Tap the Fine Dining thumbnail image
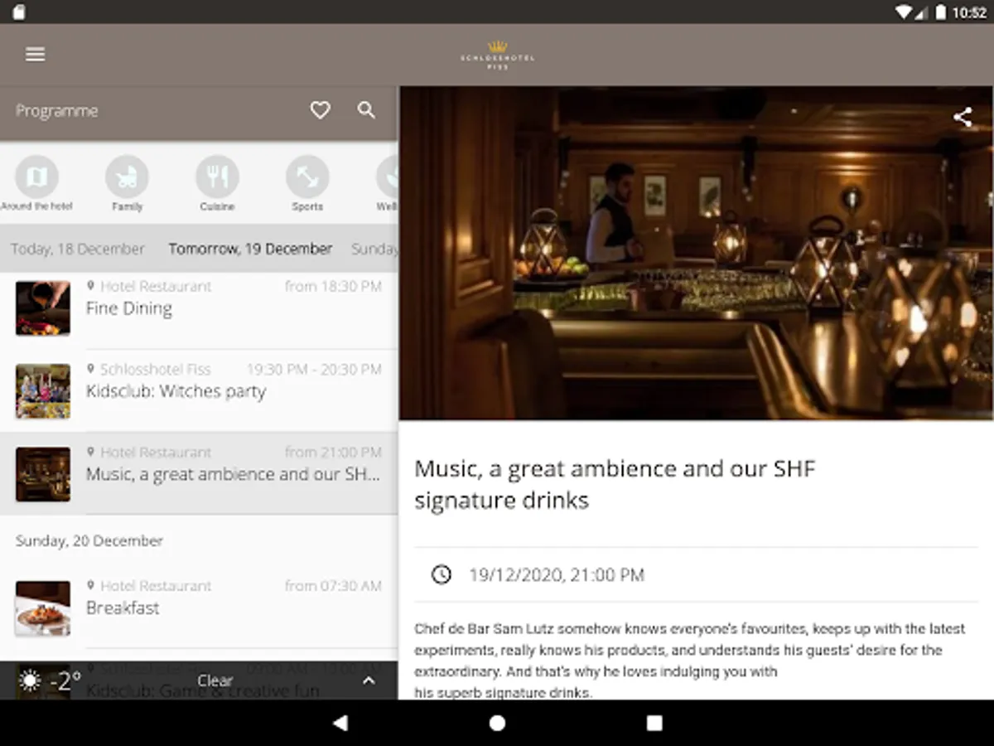This screenshot has height=746, width=994. (x=43, y=308)
